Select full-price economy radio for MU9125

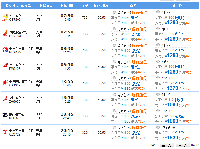tap(114, 45)
